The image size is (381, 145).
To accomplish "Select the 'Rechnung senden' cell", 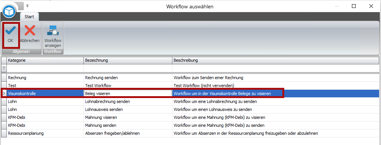I will [x=128, y=78].
